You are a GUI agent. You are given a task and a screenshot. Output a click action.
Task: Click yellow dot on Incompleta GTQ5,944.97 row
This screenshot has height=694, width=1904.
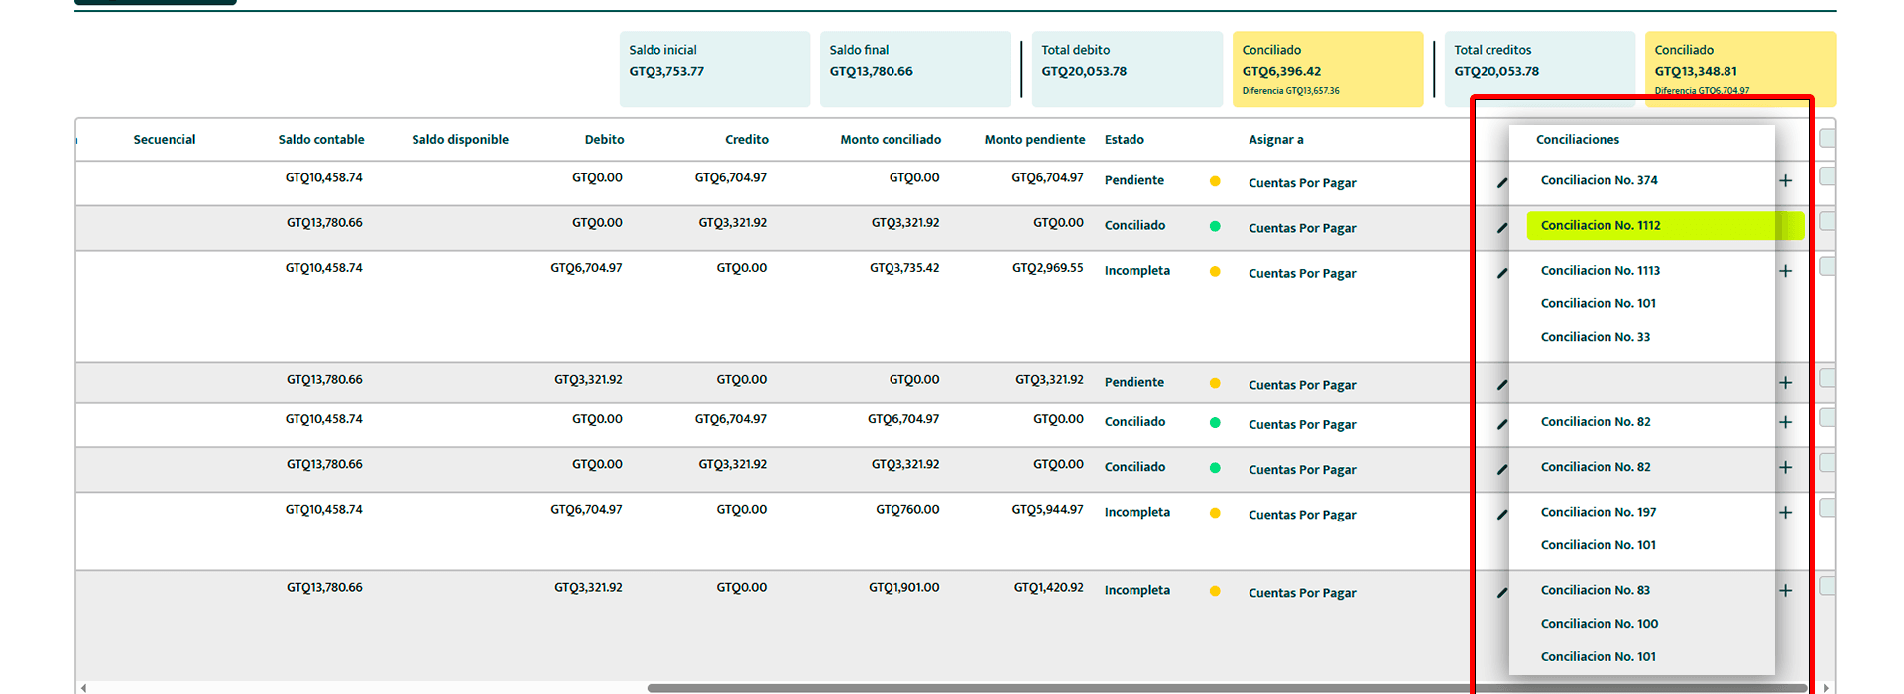(x=1215, y=513)
